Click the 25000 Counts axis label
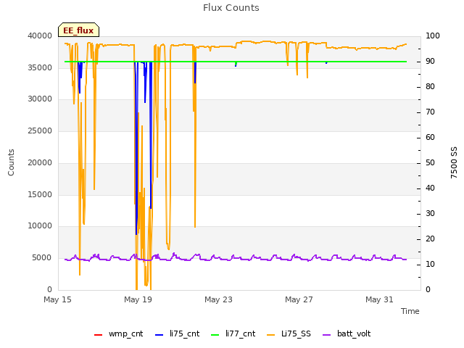 (x=40, y=130)
